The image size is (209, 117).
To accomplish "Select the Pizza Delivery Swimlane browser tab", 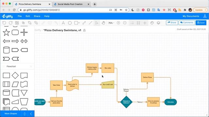I will tap(30, 4).
